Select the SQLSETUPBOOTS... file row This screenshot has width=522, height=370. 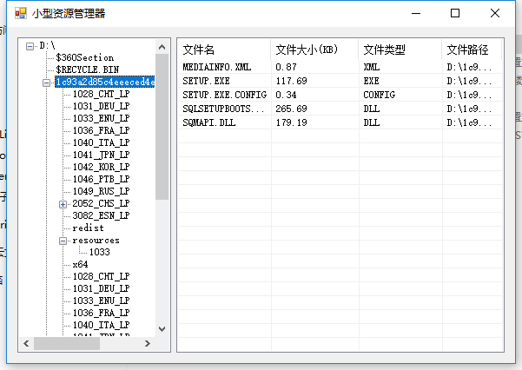click(340, 109)
